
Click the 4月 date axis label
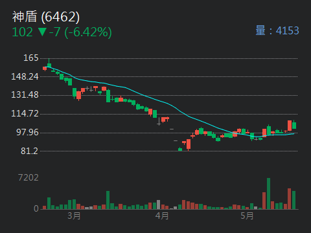point(162,216)
